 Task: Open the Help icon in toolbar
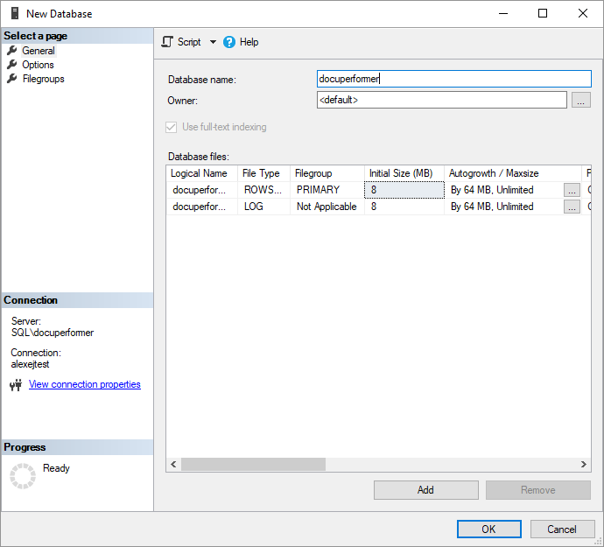[x=229, y=42]
